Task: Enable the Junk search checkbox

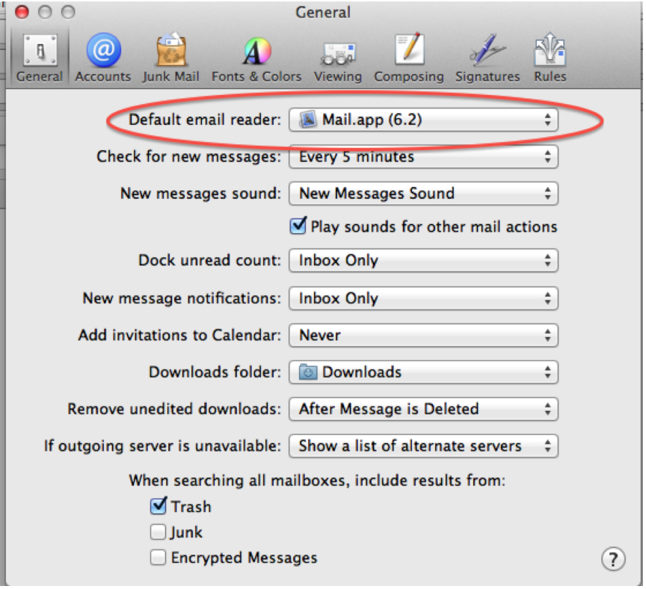Action: click(159, 531)
